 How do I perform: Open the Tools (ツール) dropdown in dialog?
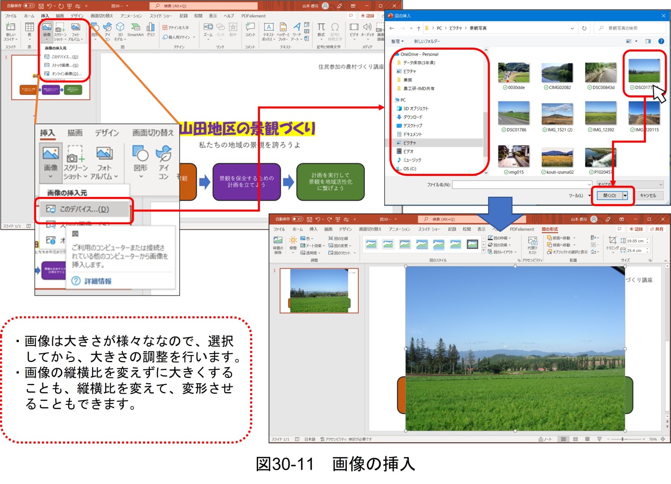pyautogui.click(x=580, y=196)
